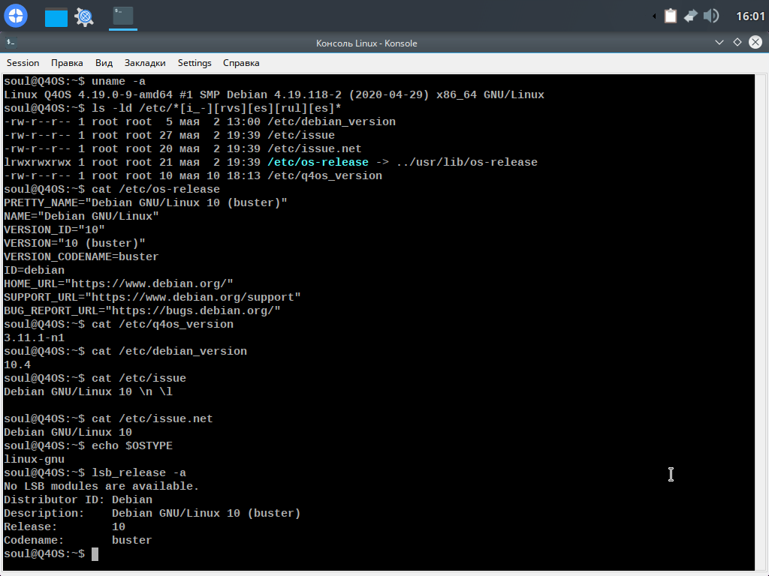This screenshot has height=576, width=769.
Task: Click the Codename: buster line
Action: 78,540
